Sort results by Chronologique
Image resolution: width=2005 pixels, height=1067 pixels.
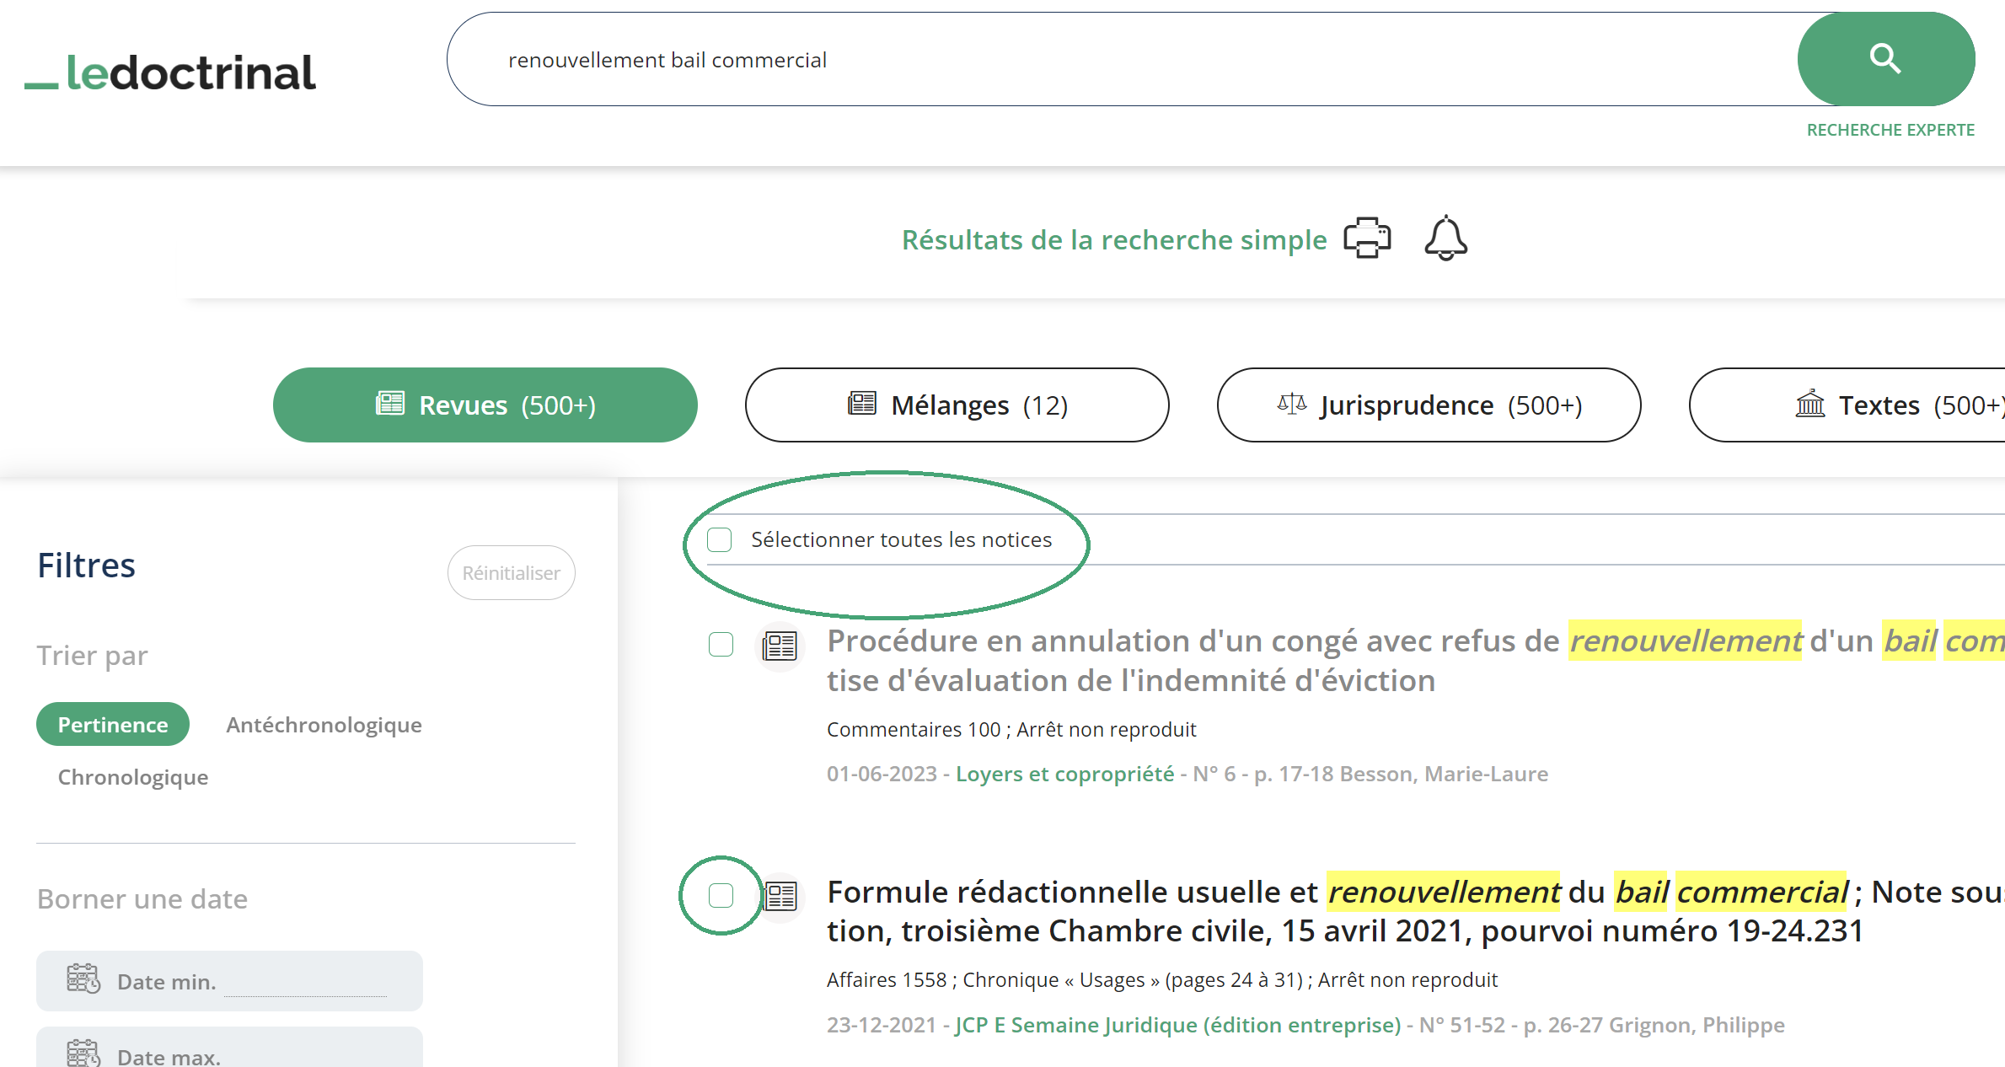coord(132,777)
